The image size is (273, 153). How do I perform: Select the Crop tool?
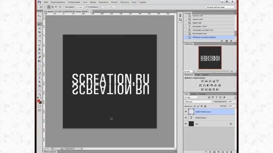click(x=40, y=32)
